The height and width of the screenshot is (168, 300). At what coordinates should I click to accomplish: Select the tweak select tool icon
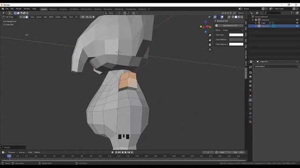click(9, 13)
